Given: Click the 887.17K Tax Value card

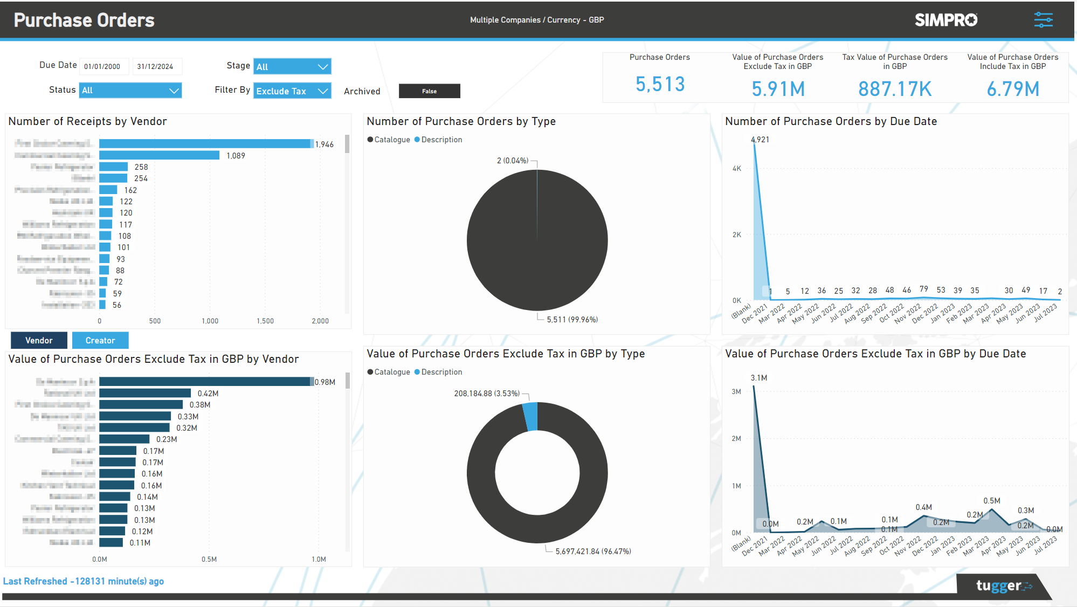Looking at the screenshot, I should 895,86.
